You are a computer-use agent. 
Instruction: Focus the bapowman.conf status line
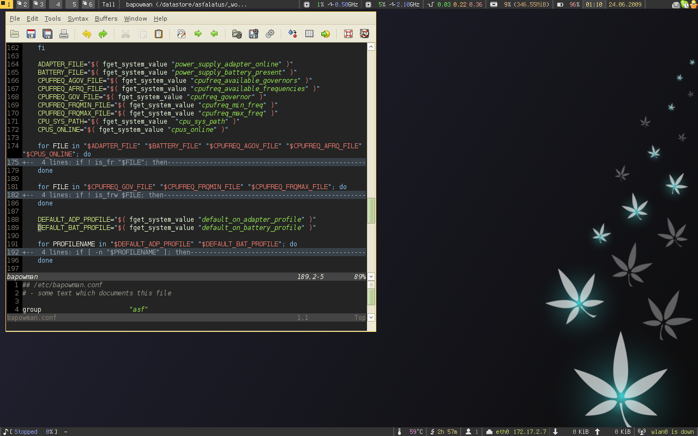click(x=186, y=318)
